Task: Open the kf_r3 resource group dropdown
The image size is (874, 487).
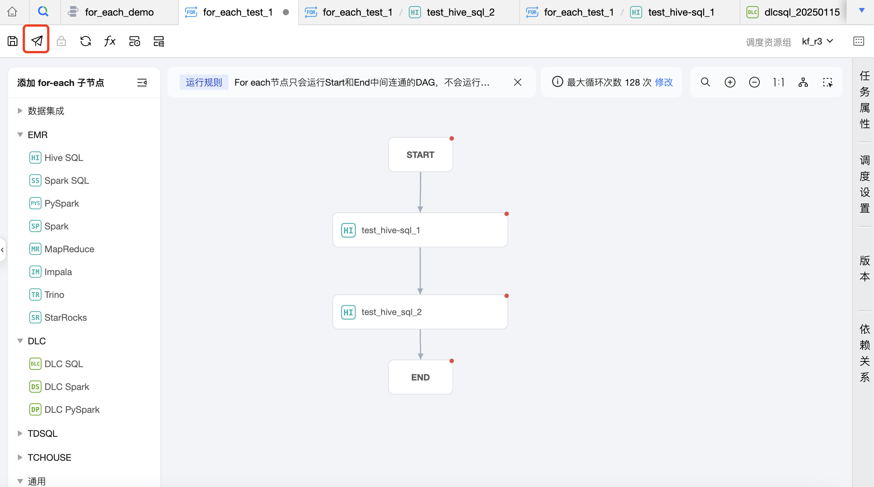Action: click(817, 41)
